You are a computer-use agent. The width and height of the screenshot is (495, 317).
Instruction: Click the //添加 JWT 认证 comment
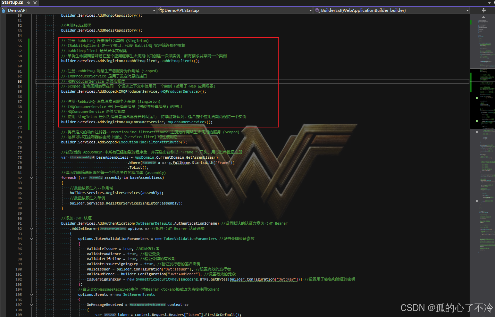(76, 218)
